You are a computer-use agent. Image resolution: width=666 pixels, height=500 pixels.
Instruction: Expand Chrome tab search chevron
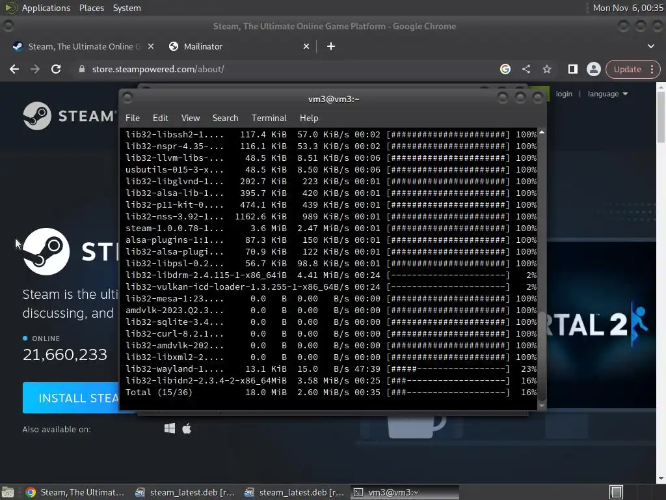650,46
